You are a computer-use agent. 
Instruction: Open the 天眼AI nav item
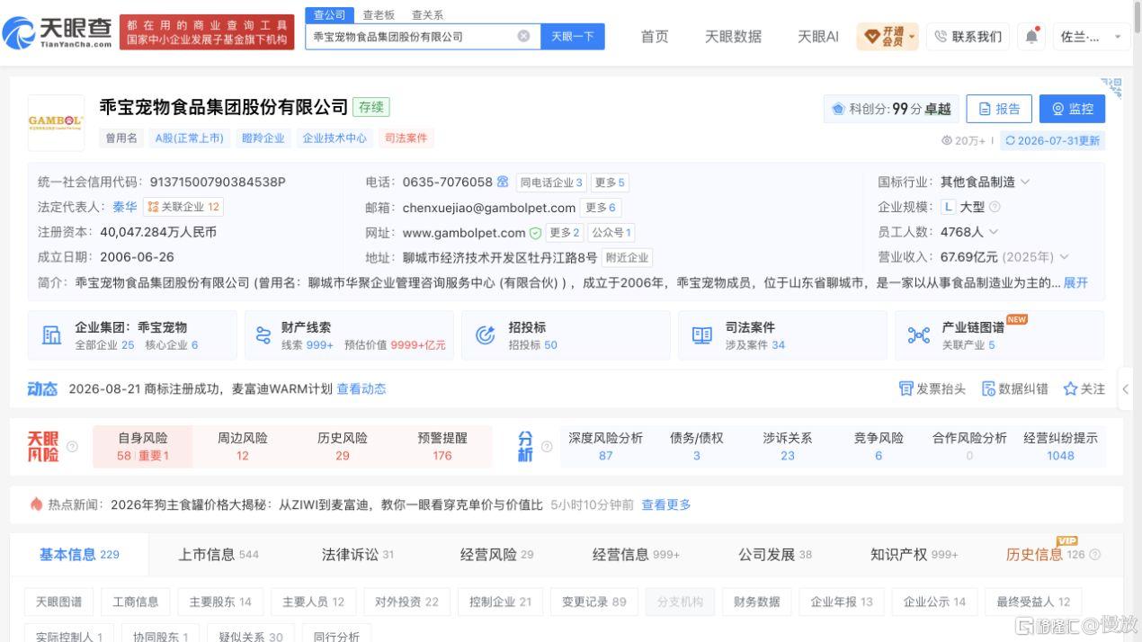coord(818,36)
